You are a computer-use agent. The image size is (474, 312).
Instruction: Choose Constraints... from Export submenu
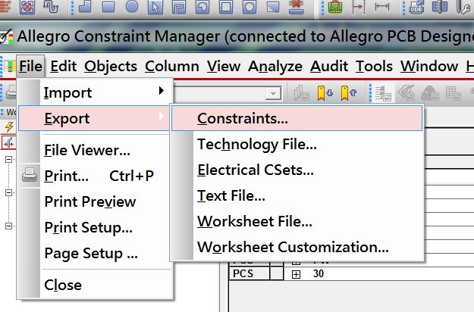point(243,118)
